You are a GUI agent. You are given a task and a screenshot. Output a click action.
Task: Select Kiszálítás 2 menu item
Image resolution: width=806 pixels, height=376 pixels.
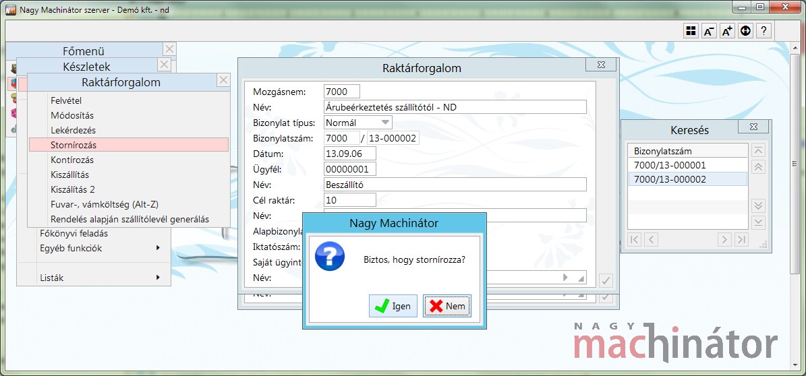coord(129,189)
